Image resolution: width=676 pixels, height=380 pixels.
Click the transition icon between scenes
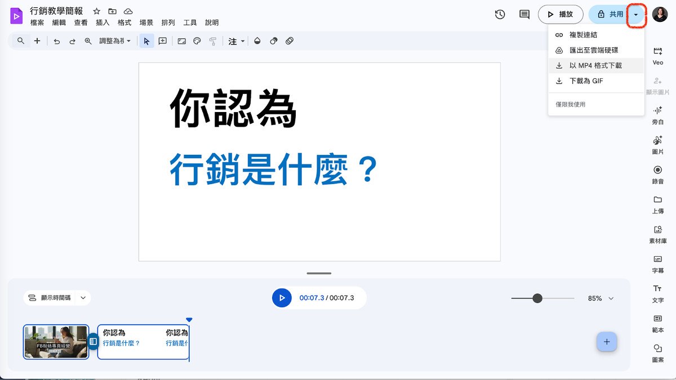pos(94,341)
